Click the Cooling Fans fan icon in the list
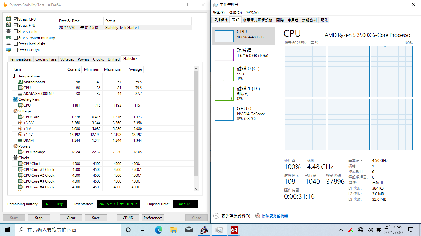The width and height of the screenshot is (421, 236). 15,99
